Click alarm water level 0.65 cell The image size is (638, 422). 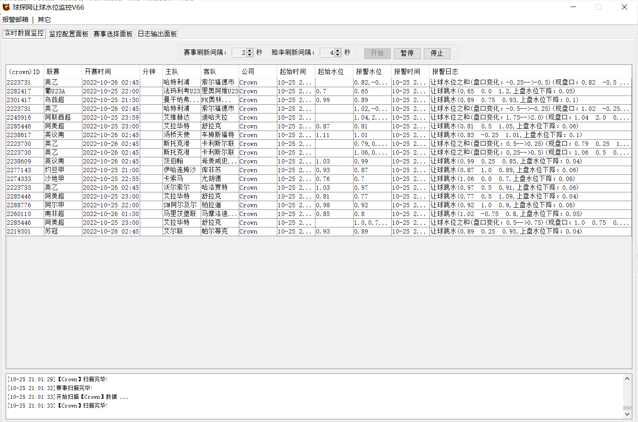372,91
